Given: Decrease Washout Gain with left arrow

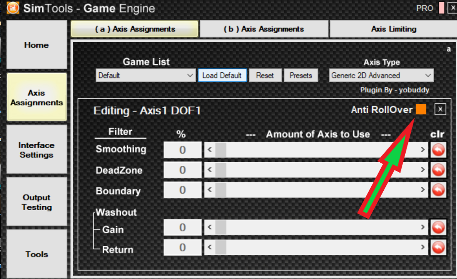Looking at the screenshot, I should tap(210, 227).
